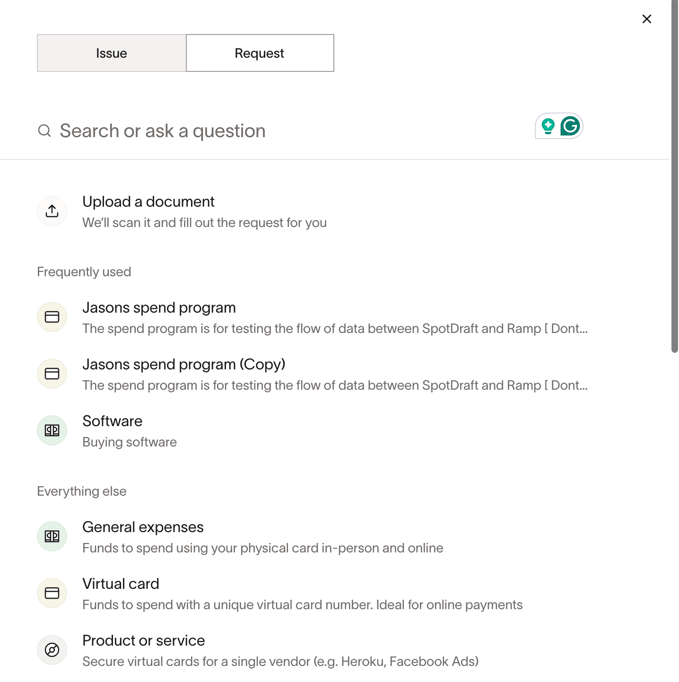
Task: Click the Software cash icon
Action: click(x=52, y=430)
